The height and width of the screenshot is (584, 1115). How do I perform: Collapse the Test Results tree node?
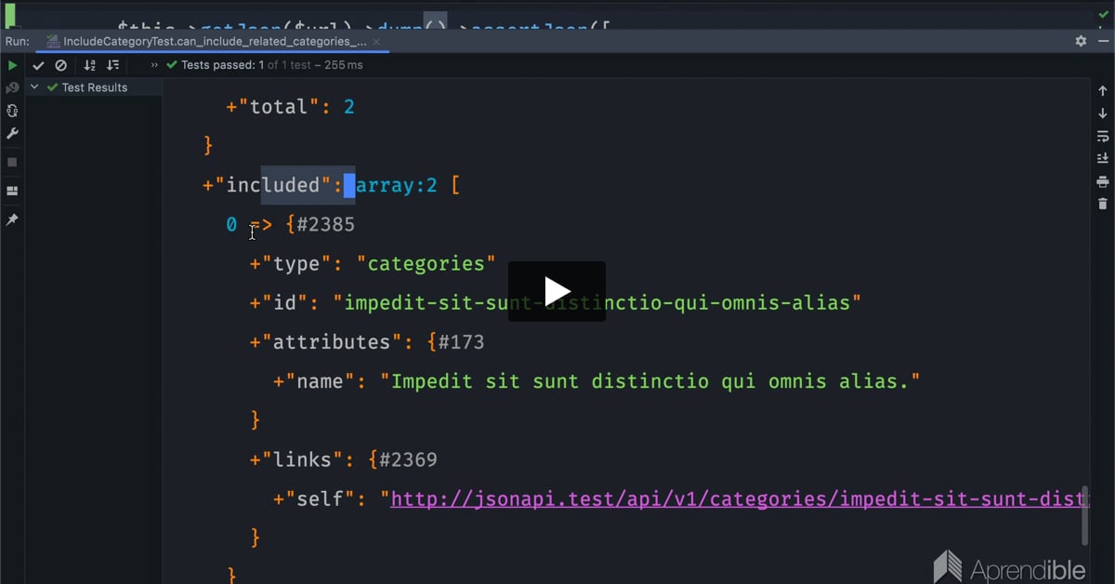[x=34, y=87]
